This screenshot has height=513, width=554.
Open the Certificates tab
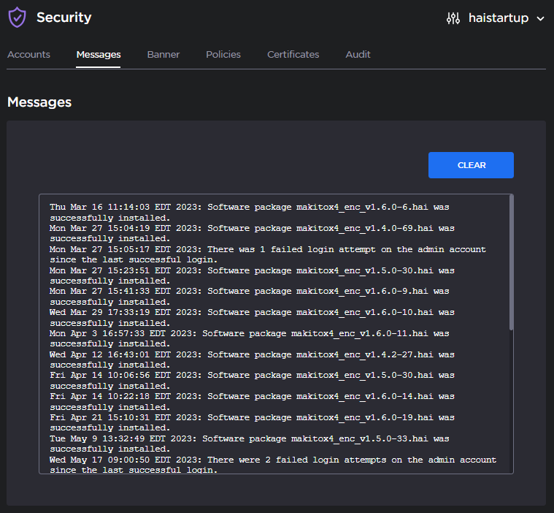[x=293, y=54]
